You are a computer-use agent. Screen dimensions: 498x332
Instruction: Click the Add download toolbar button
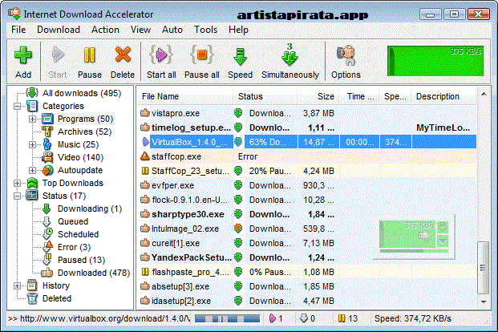[x=23, y=63]
